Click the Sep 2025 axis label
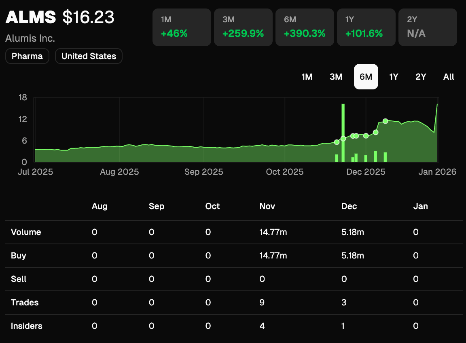The height and width of the screenshot is (343, 466). 203,171
